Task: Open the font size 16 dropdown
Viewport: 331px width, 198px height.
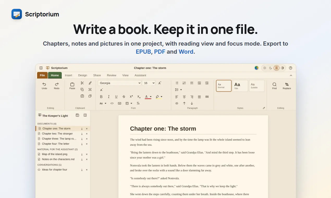Action: click(x=149, y=83)
